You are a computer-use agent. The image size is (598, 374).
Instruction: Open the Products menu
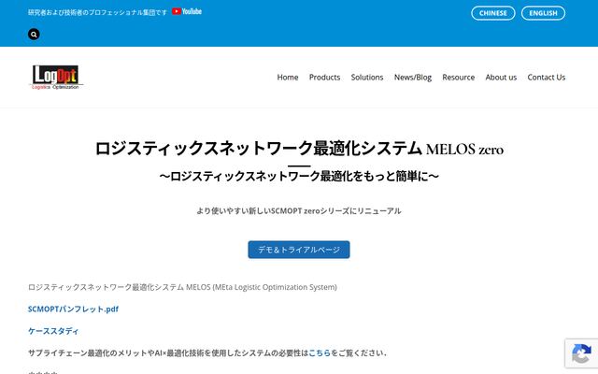[x=324, y=77]
